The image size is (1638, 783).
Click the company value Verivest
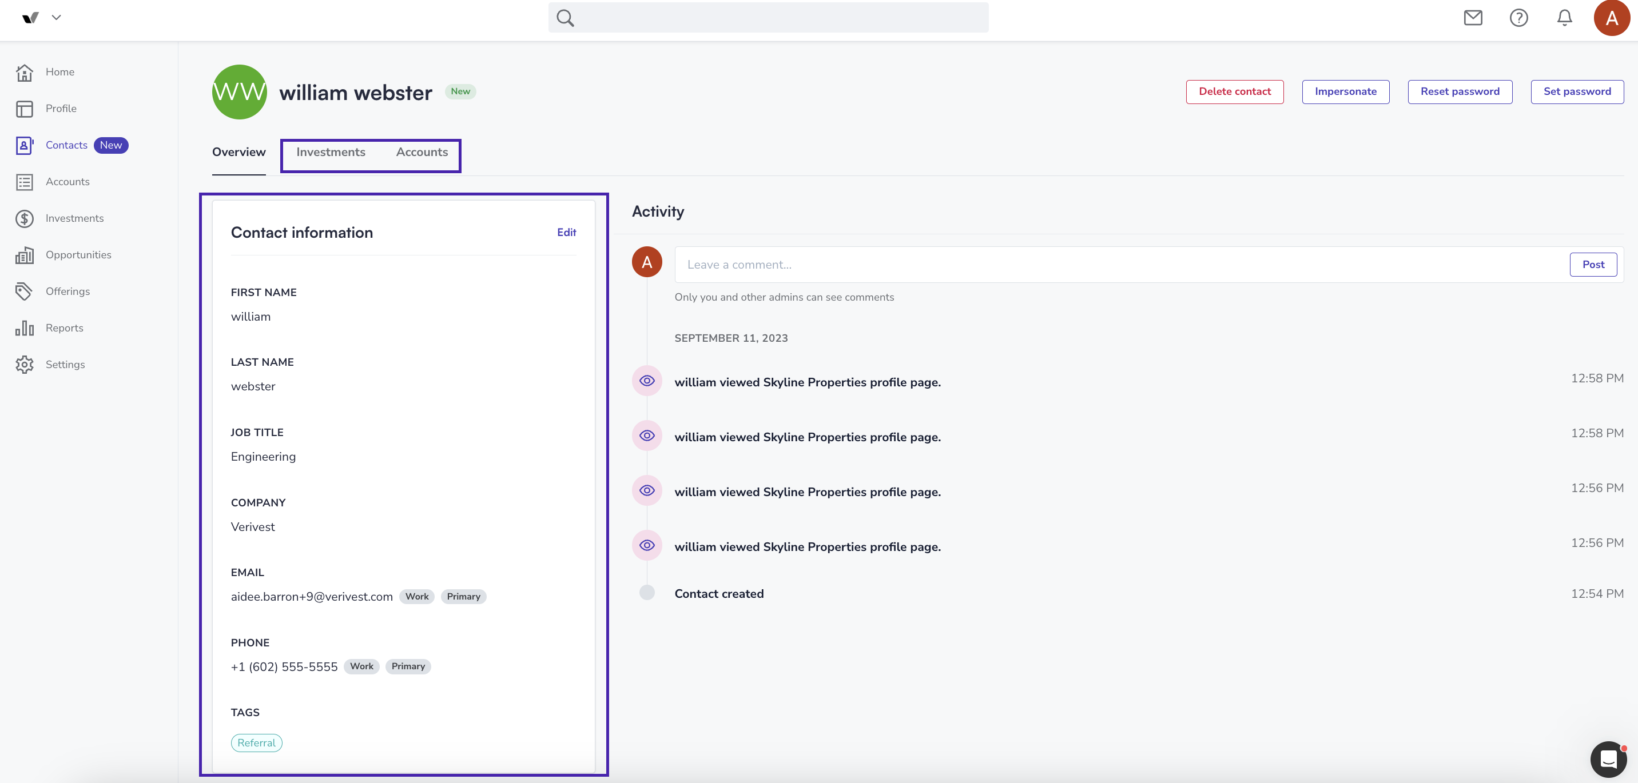[x=253, y=527]
